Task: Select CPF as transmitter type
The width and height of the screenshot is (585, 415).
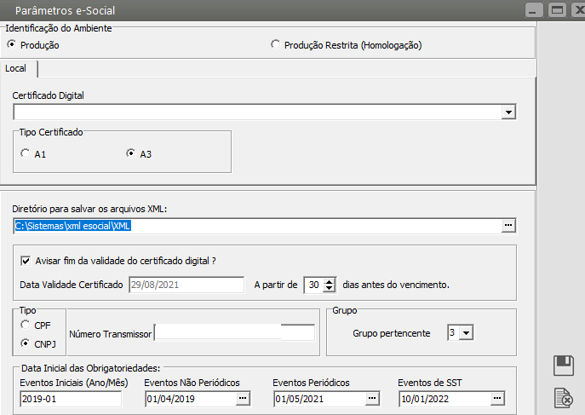Action: click(x=26, y=324)
